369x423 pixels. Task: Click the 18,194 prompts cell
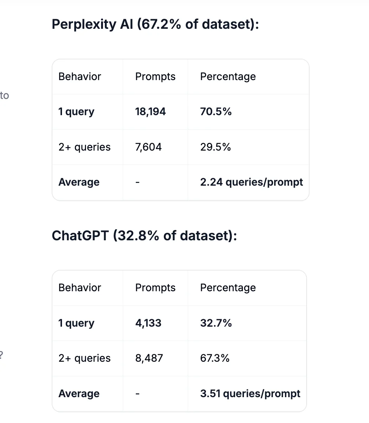pyautogui.click(x=151, y=112)
